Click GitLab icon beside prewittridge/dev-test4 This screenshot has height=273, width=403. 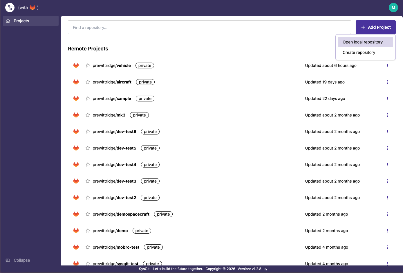76,165
